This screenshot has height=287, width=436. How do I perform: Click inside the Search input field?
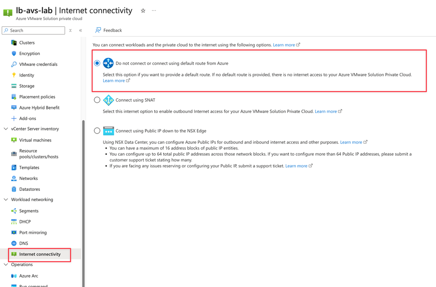(33, 30)
